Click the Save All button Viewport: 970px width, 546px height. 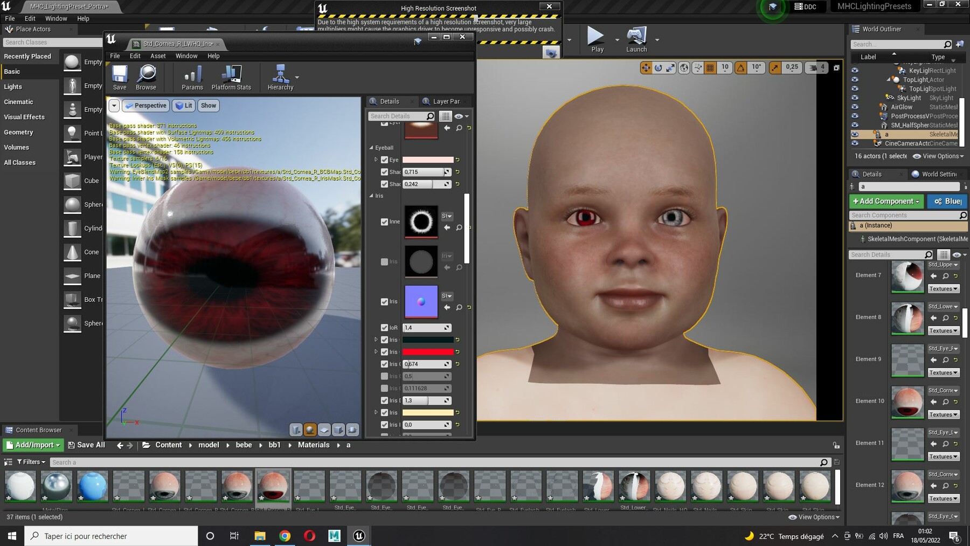tap(86, 445)
